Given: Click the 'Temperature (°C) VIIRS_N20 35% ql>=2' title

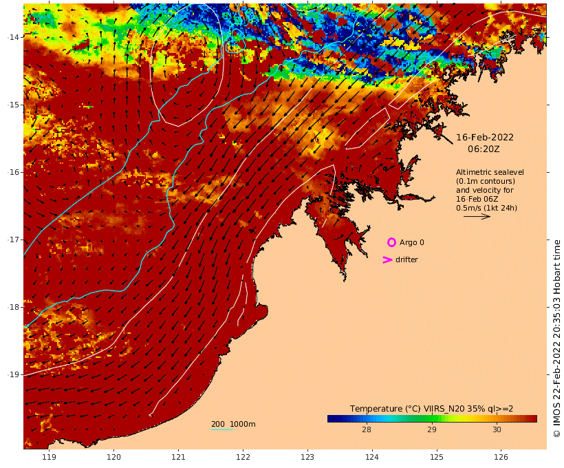Looking at the screenshot, I should coord(432,409).
